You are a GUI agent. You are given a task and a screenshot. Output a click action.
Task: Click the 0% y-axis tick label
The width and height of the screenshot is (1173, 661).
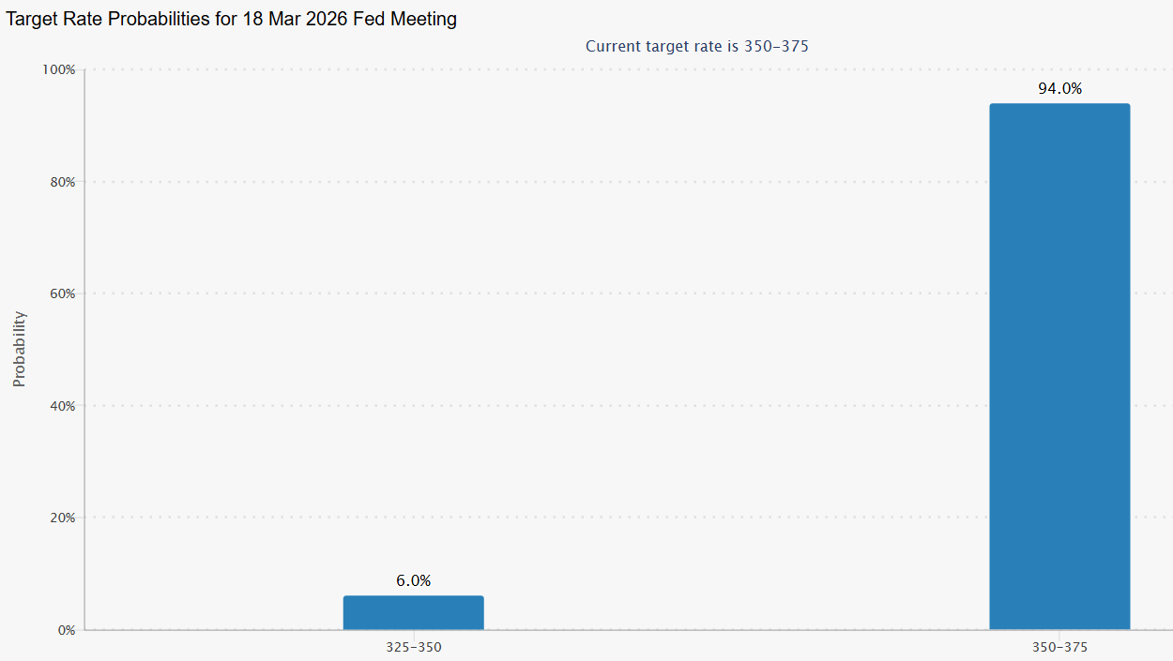[65, 630]
